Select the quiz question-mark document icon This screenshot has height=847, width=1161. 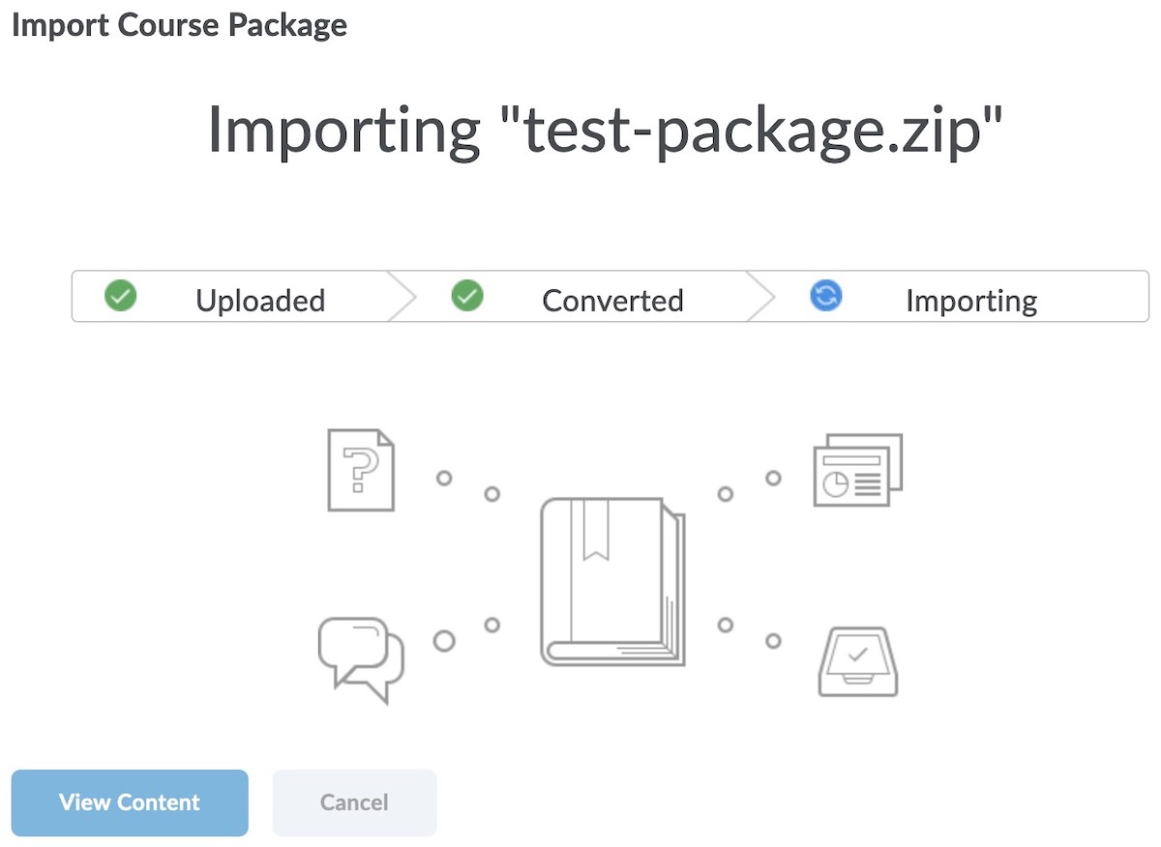pos(361,470)
